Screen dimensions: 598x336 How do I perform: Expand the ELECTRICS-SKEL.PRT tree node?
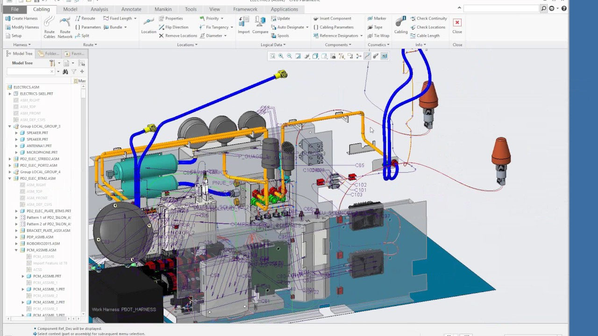[x=10, y=94]
